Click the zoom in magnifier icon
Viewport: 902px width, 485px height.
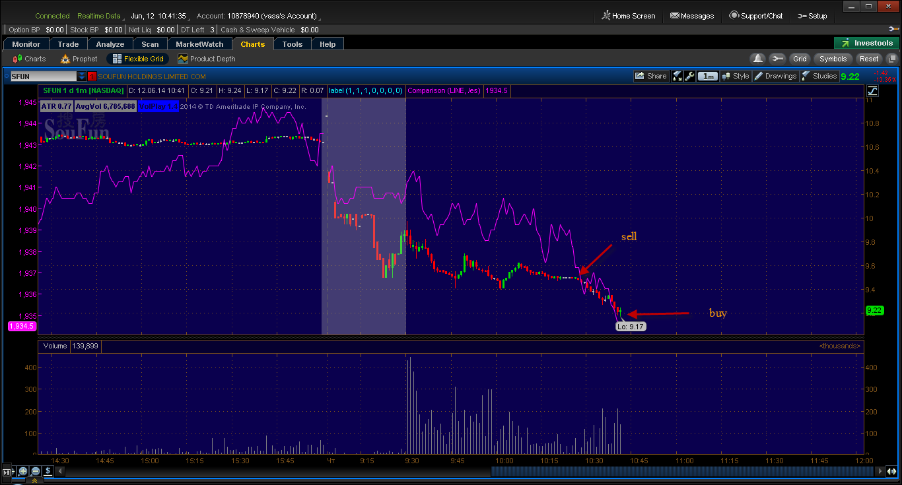(23, 471)
